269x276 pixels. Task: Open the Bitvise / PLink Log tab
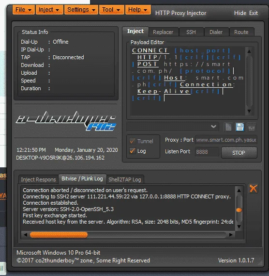tap(82, 179)
